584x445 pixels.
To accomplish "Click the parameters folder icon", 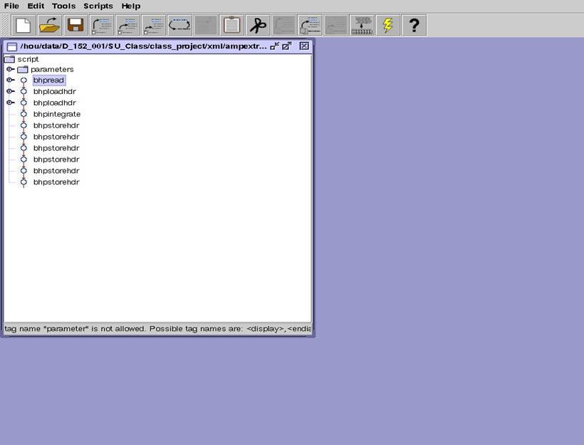I will coord(23,70).
